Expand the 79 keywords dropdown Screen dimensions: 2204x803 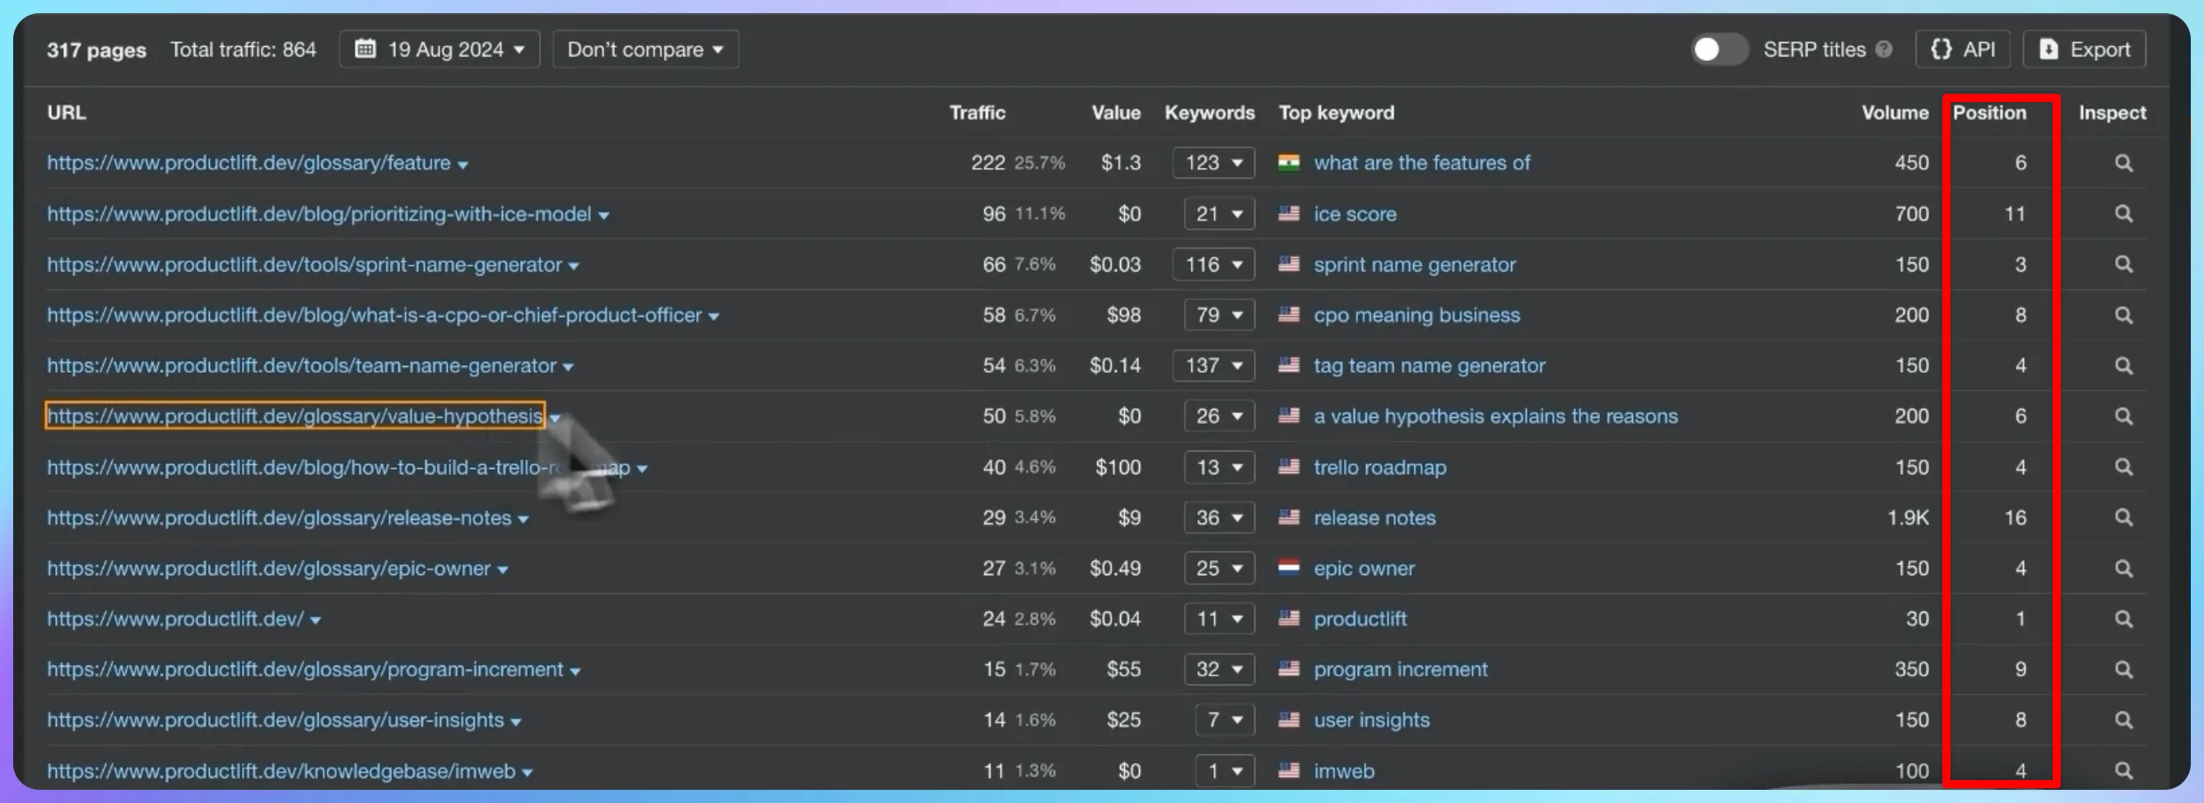pos(1219,315)
